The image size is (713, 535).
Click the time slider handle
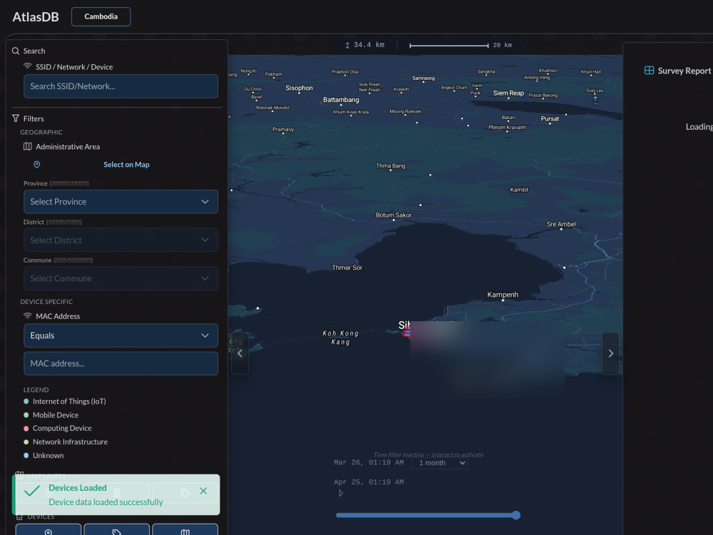[x=515, y=515]
